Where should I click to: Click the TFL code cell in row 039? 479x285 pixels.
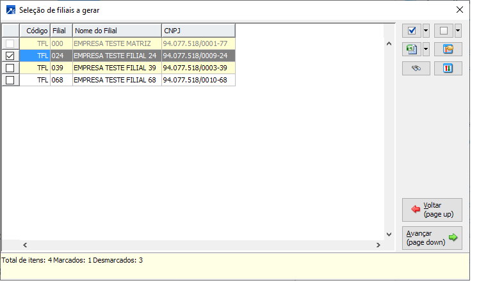click(x=35, y=68)
